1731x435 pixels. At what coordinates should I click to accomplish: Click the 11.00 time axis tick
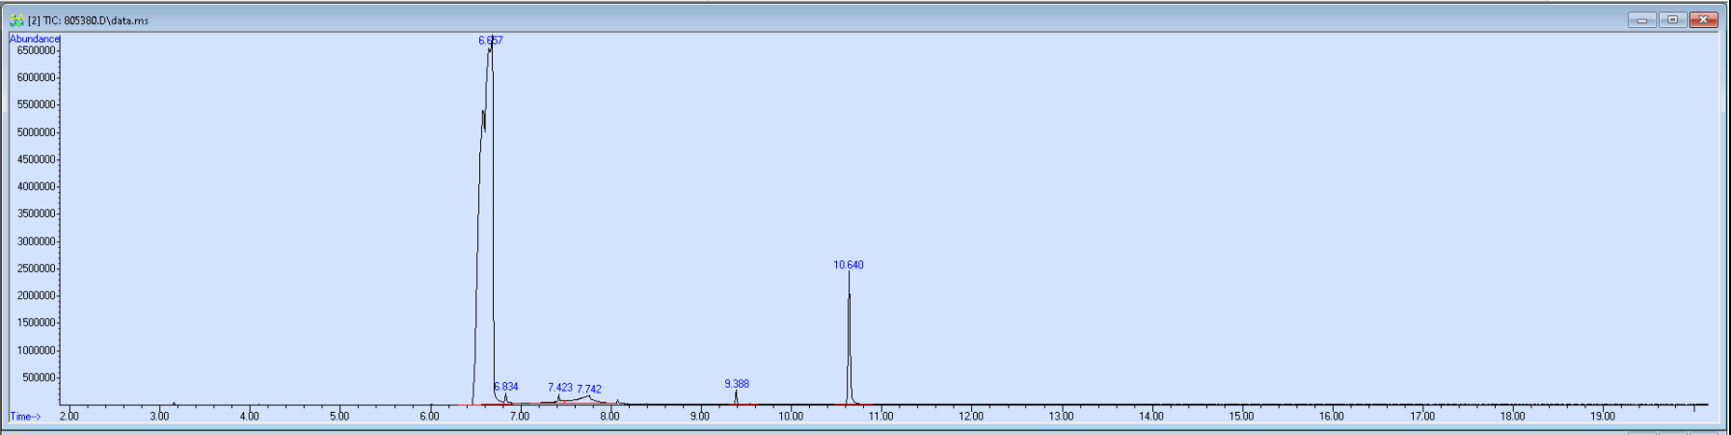pos(880,417)
